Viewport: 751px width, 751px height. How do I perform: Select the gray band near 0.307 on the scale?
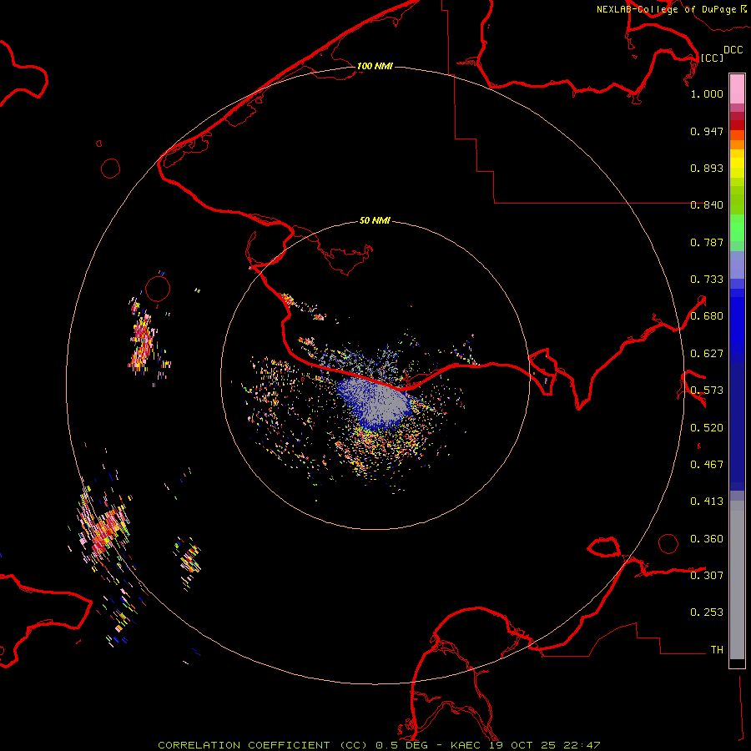[x=737, y=575]
